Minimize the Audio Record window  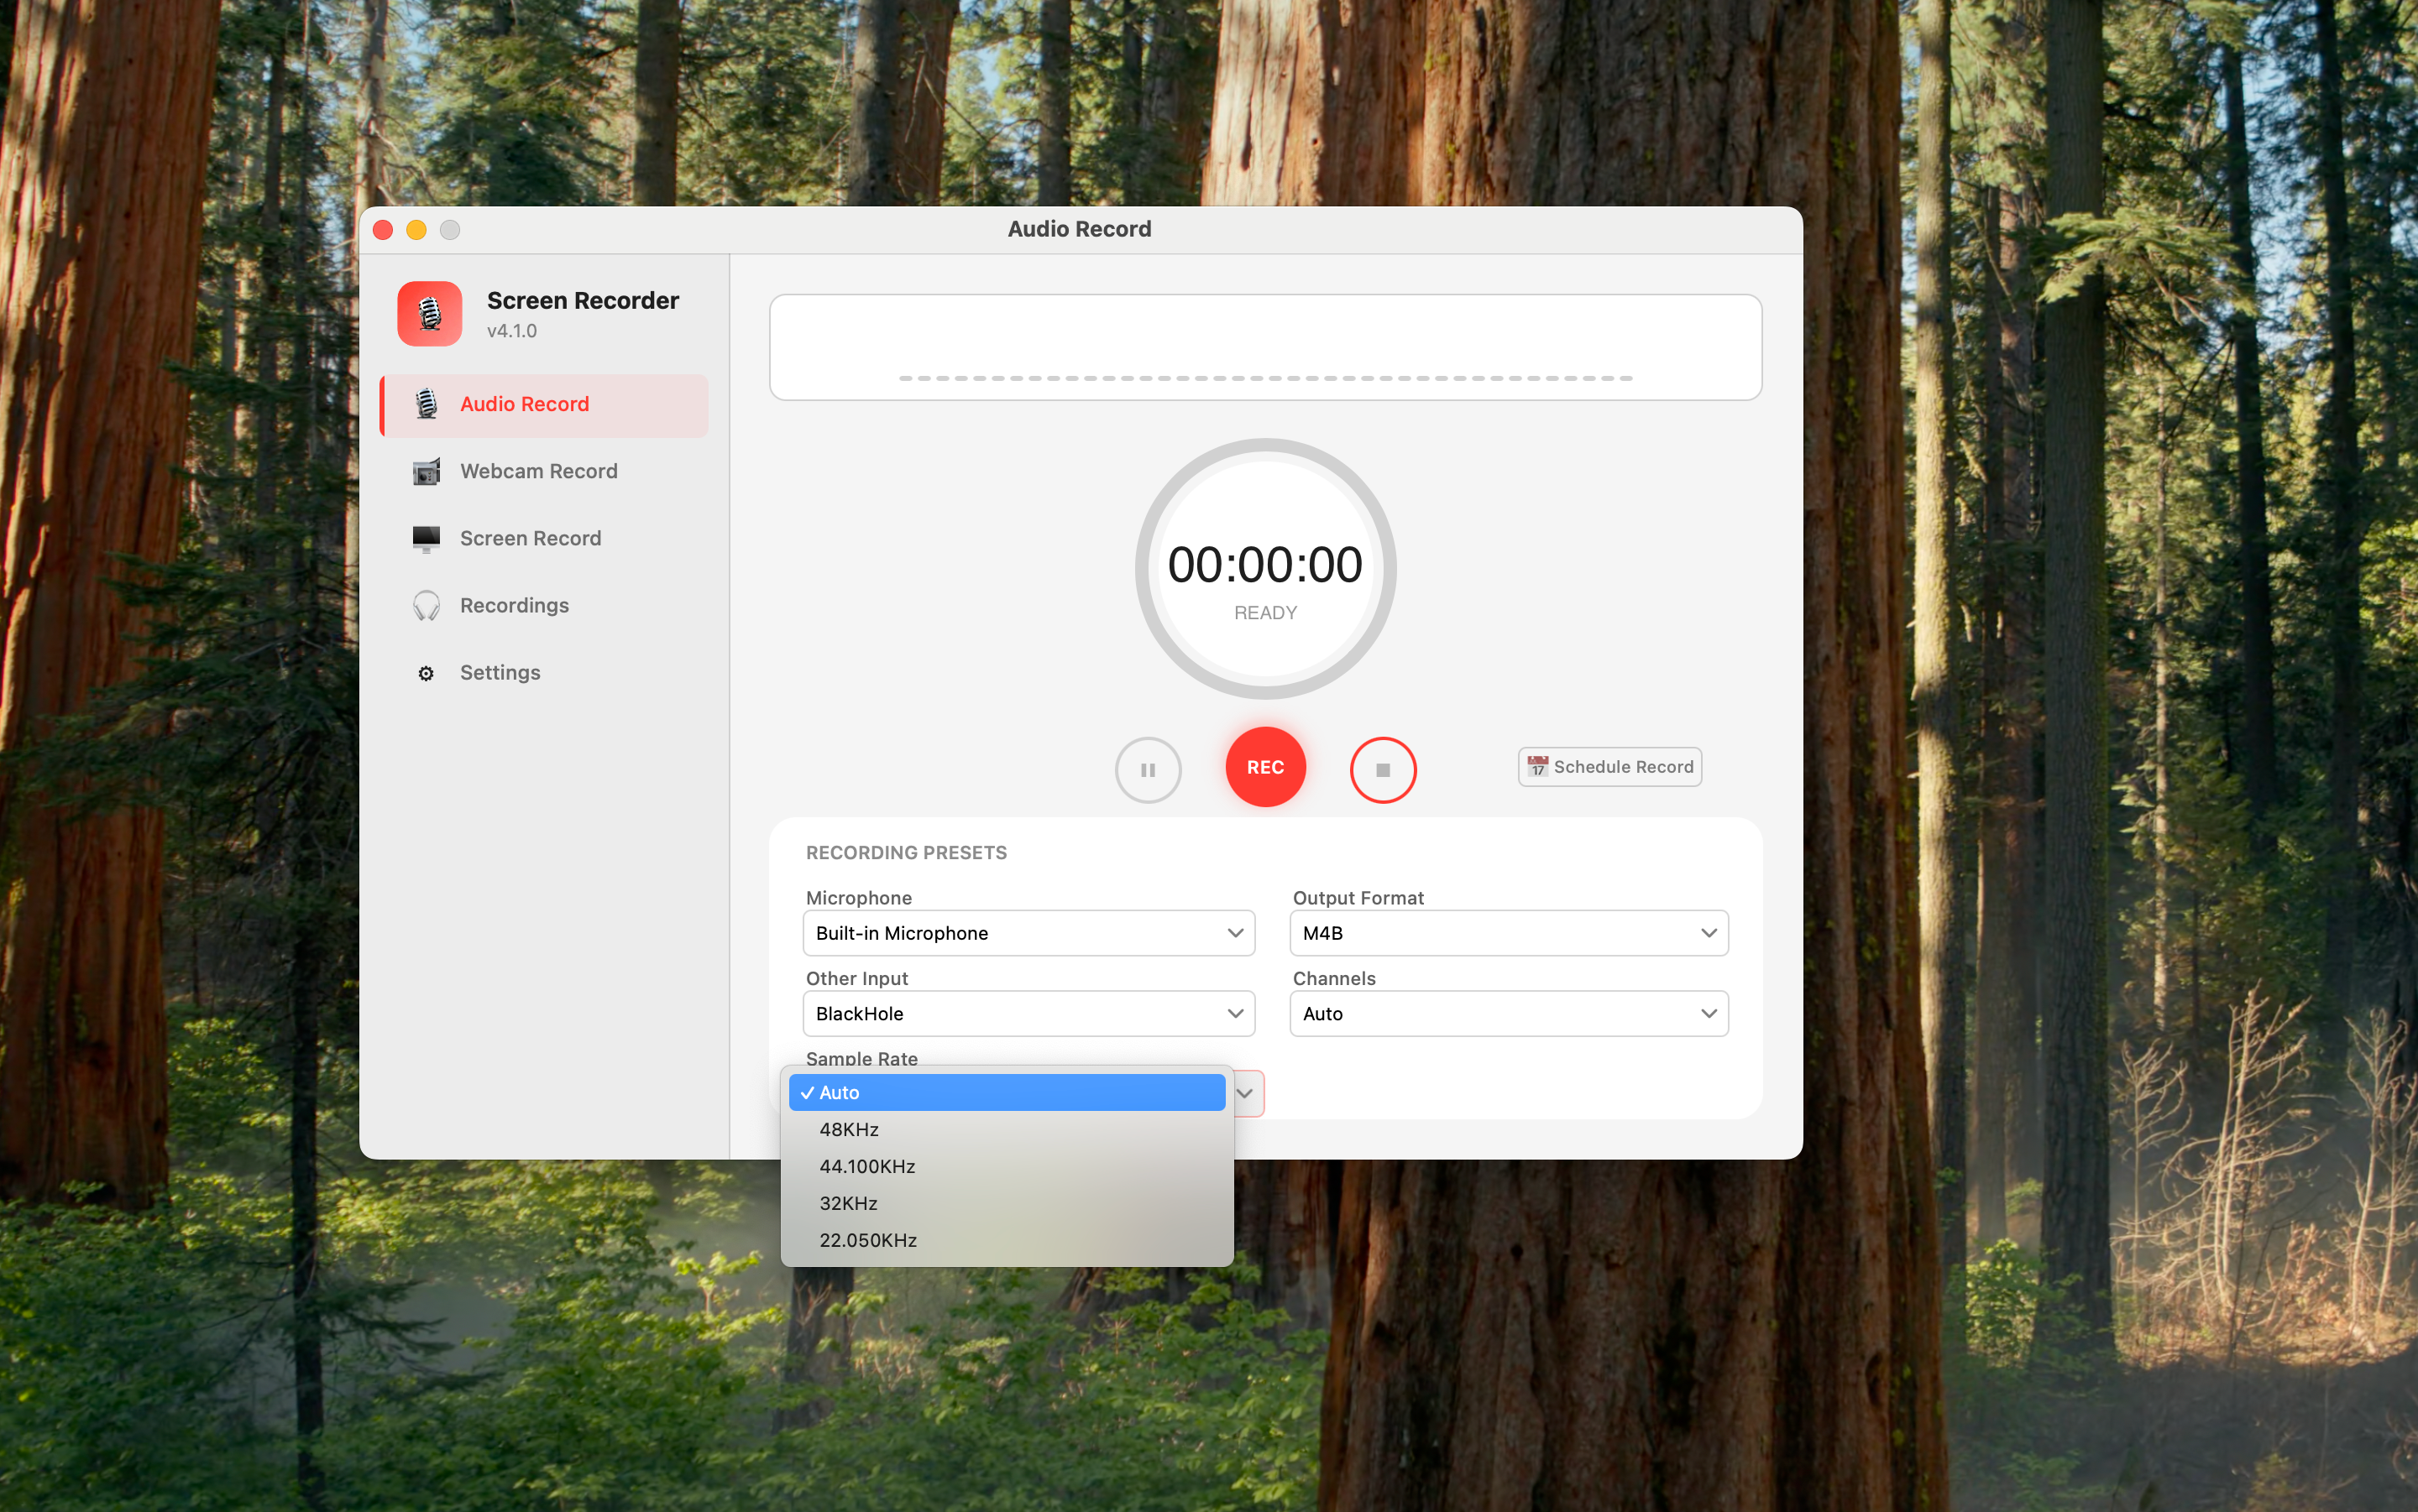(x=416, y=230)
